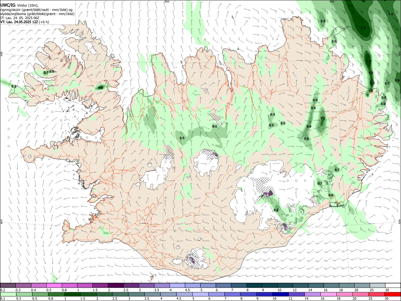Click the '0.2' label starting the snow legend
The height and width of the screenshot is (301, 401).
3,290
